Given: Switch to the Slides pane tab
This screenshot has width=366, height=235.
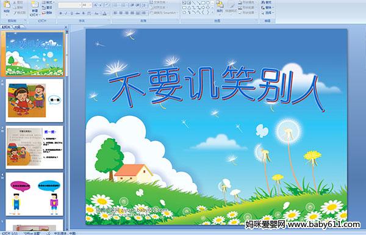Looking at the screenshot, I should pos(6,27).
